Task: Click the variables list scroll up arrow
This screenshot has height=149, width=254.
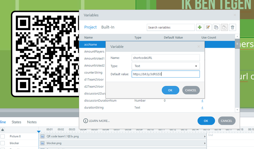Action: (237, 36)
